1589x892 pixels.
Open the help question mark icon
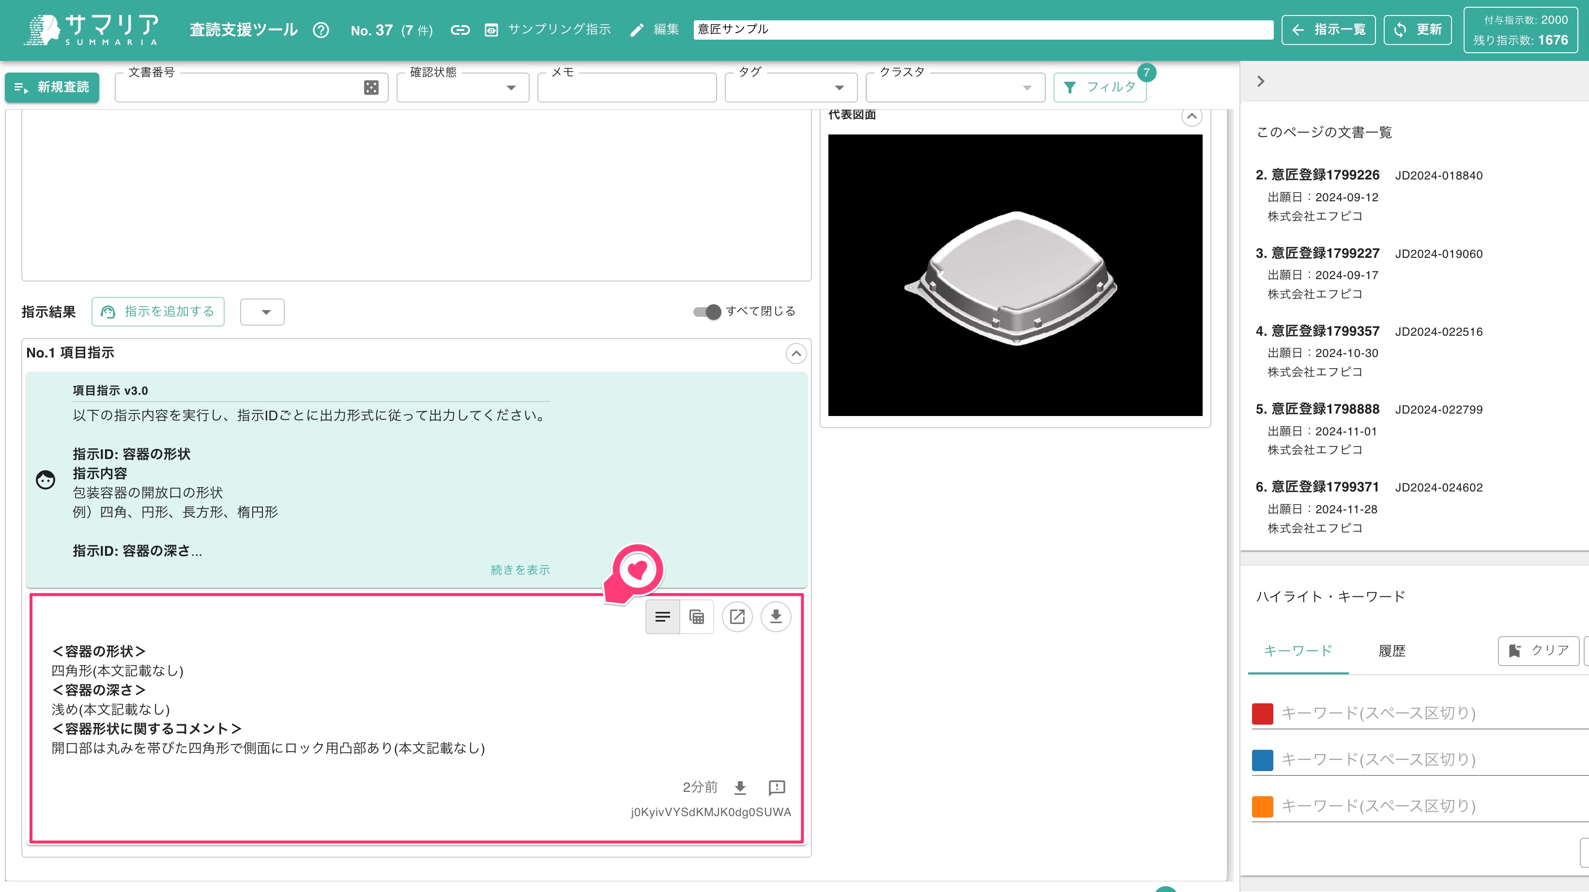click(x=321, y=30)
